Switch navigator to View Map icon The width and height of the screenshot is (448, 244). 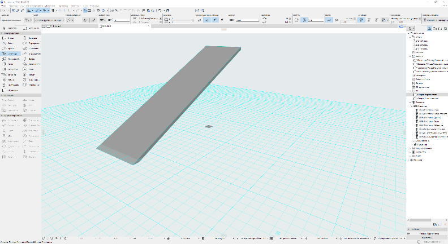click(435, 28)
